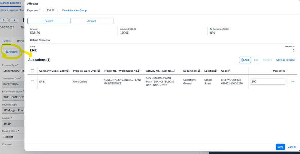Select the Details tab

point(7,41)
